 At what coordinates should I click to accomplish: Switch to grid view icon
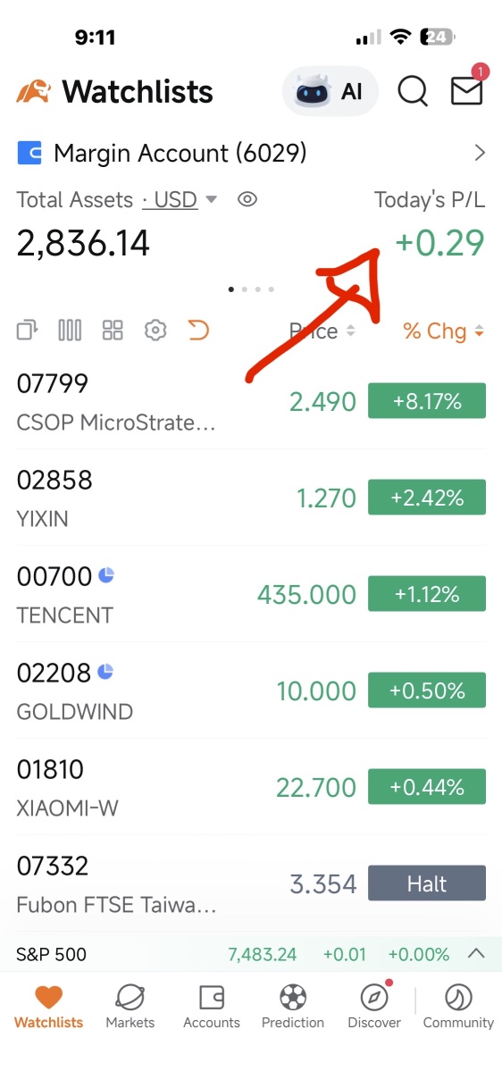(113, 331)
